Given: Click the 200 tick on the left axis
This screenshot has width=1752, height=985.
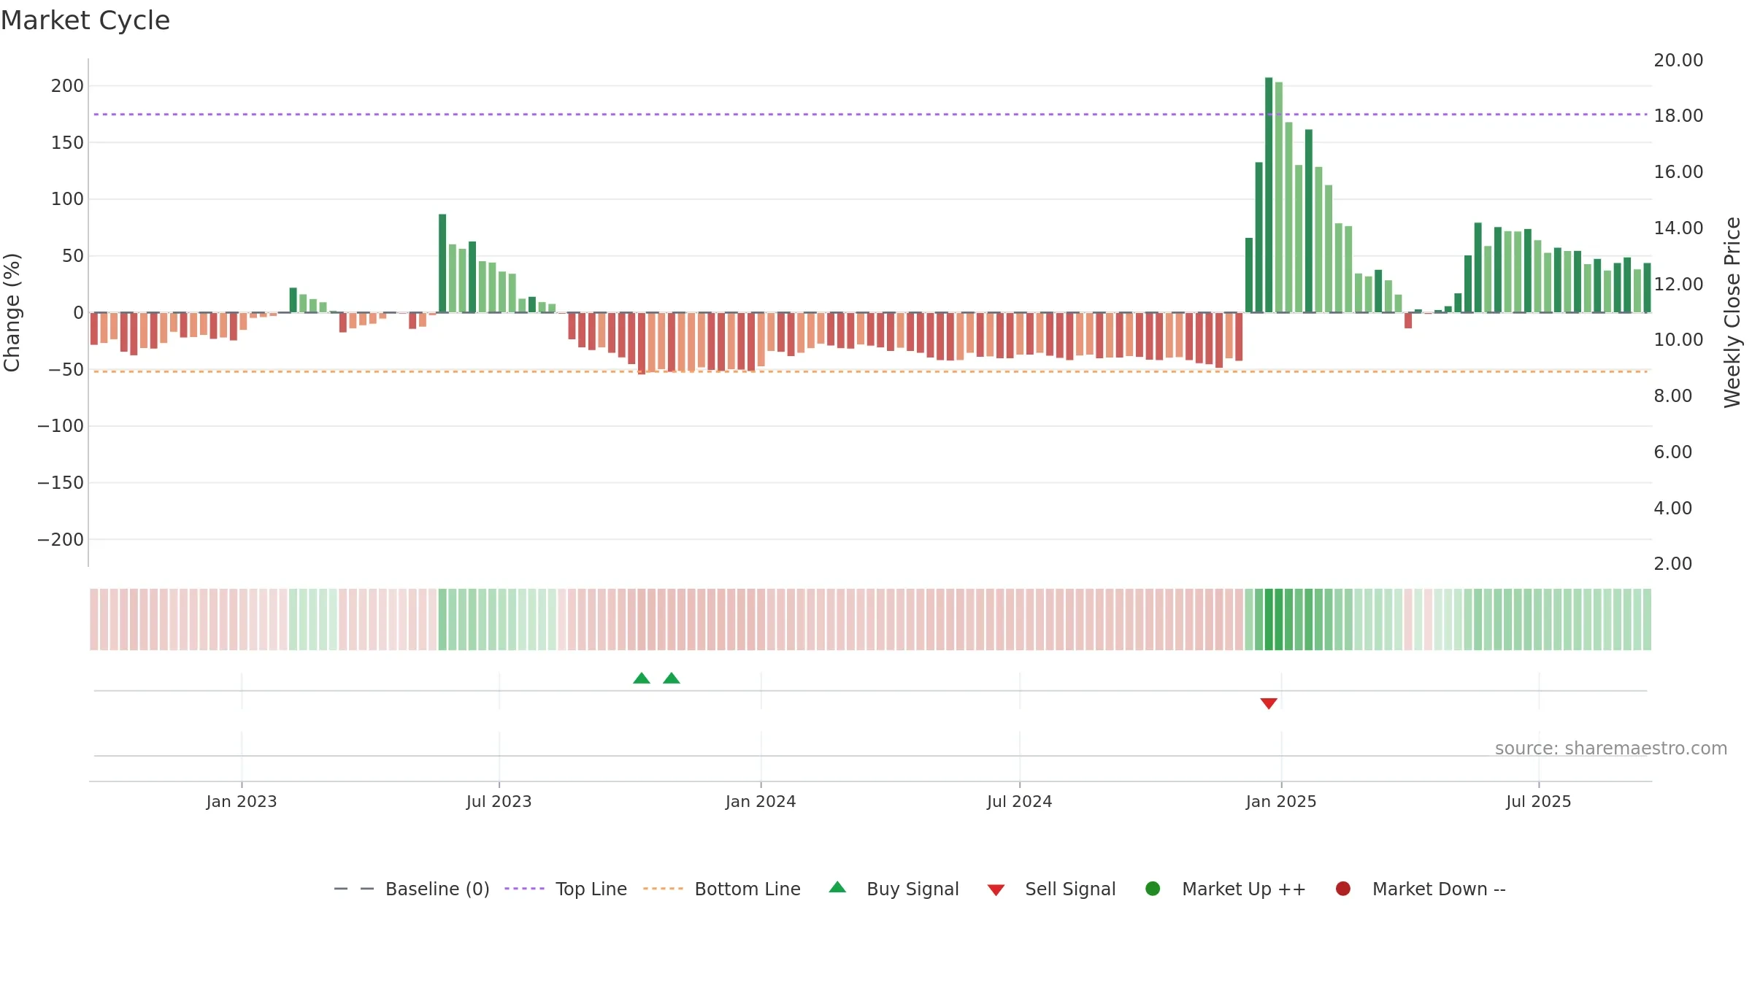Looking at the screenshot, I should point(67,86).
